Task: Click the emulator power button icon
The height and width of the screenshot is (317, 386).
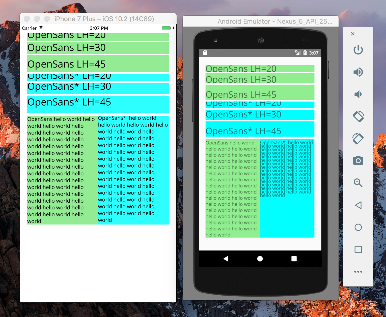Action: (358, 50)
